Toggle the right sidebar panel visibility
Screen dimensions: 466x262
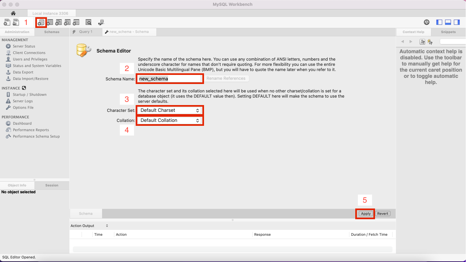click(x=457, y=22)
